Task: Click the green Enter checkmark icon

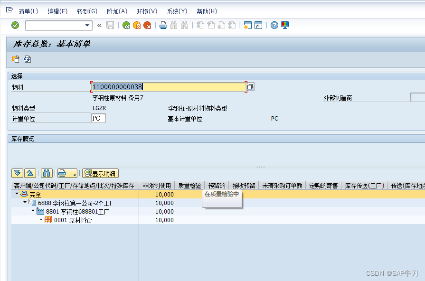Action: point(15,25)
